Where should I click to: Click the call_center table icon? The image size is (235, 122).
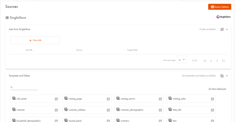coord(14,98)
